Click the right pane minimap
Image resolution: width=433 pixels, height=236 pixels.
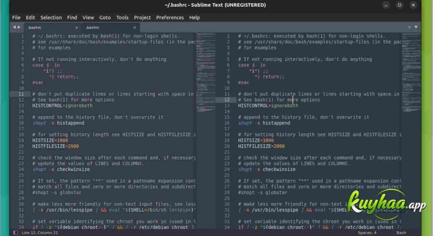point(411,72)
